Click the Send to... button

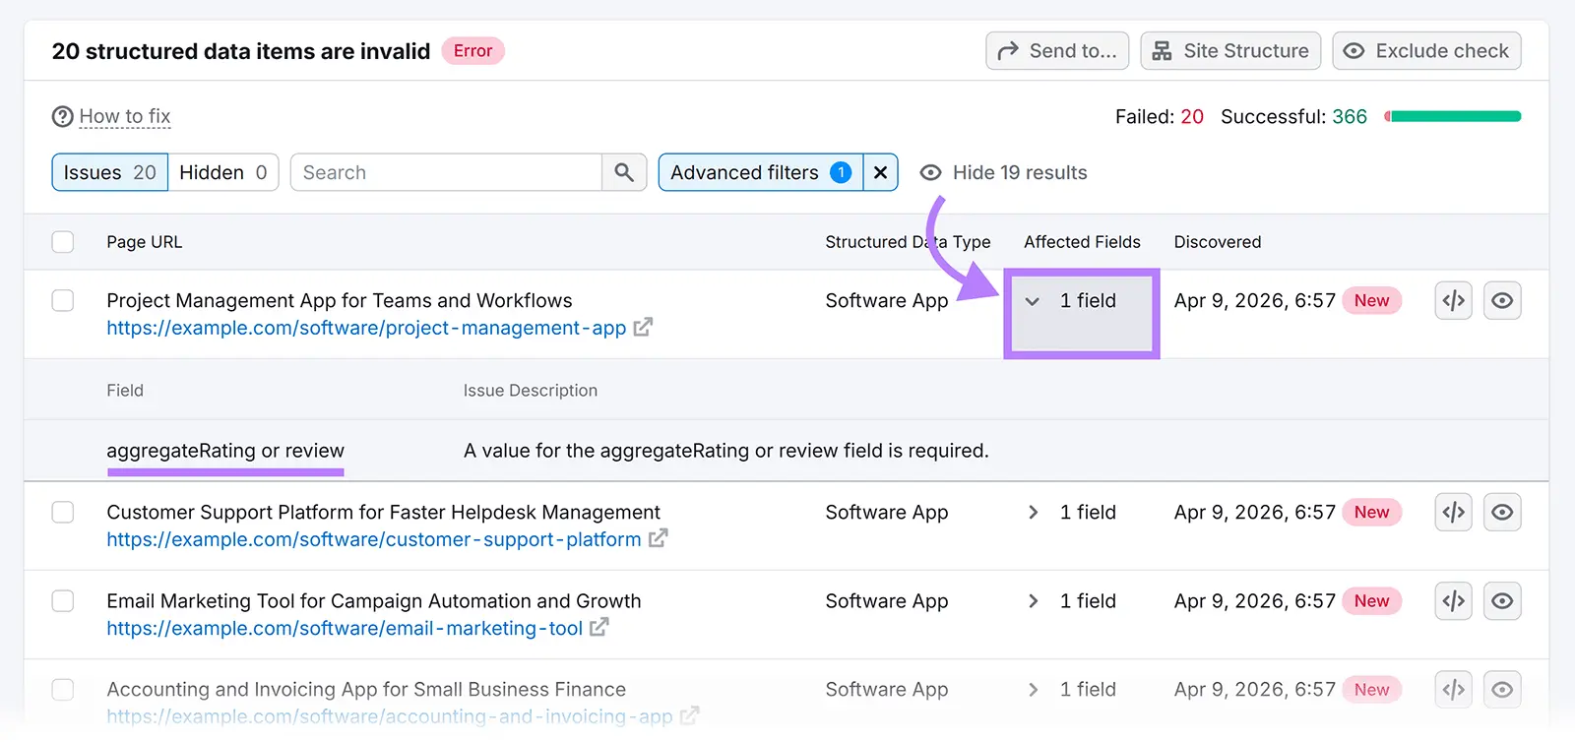pyautogui.click(x=1057, y=51)
